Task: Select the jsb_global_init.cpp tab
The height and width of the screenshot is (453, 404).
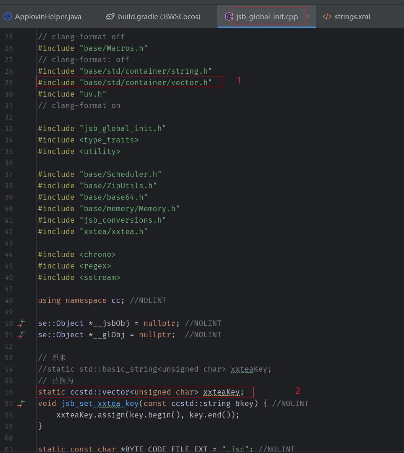Action: coord(267,16)
